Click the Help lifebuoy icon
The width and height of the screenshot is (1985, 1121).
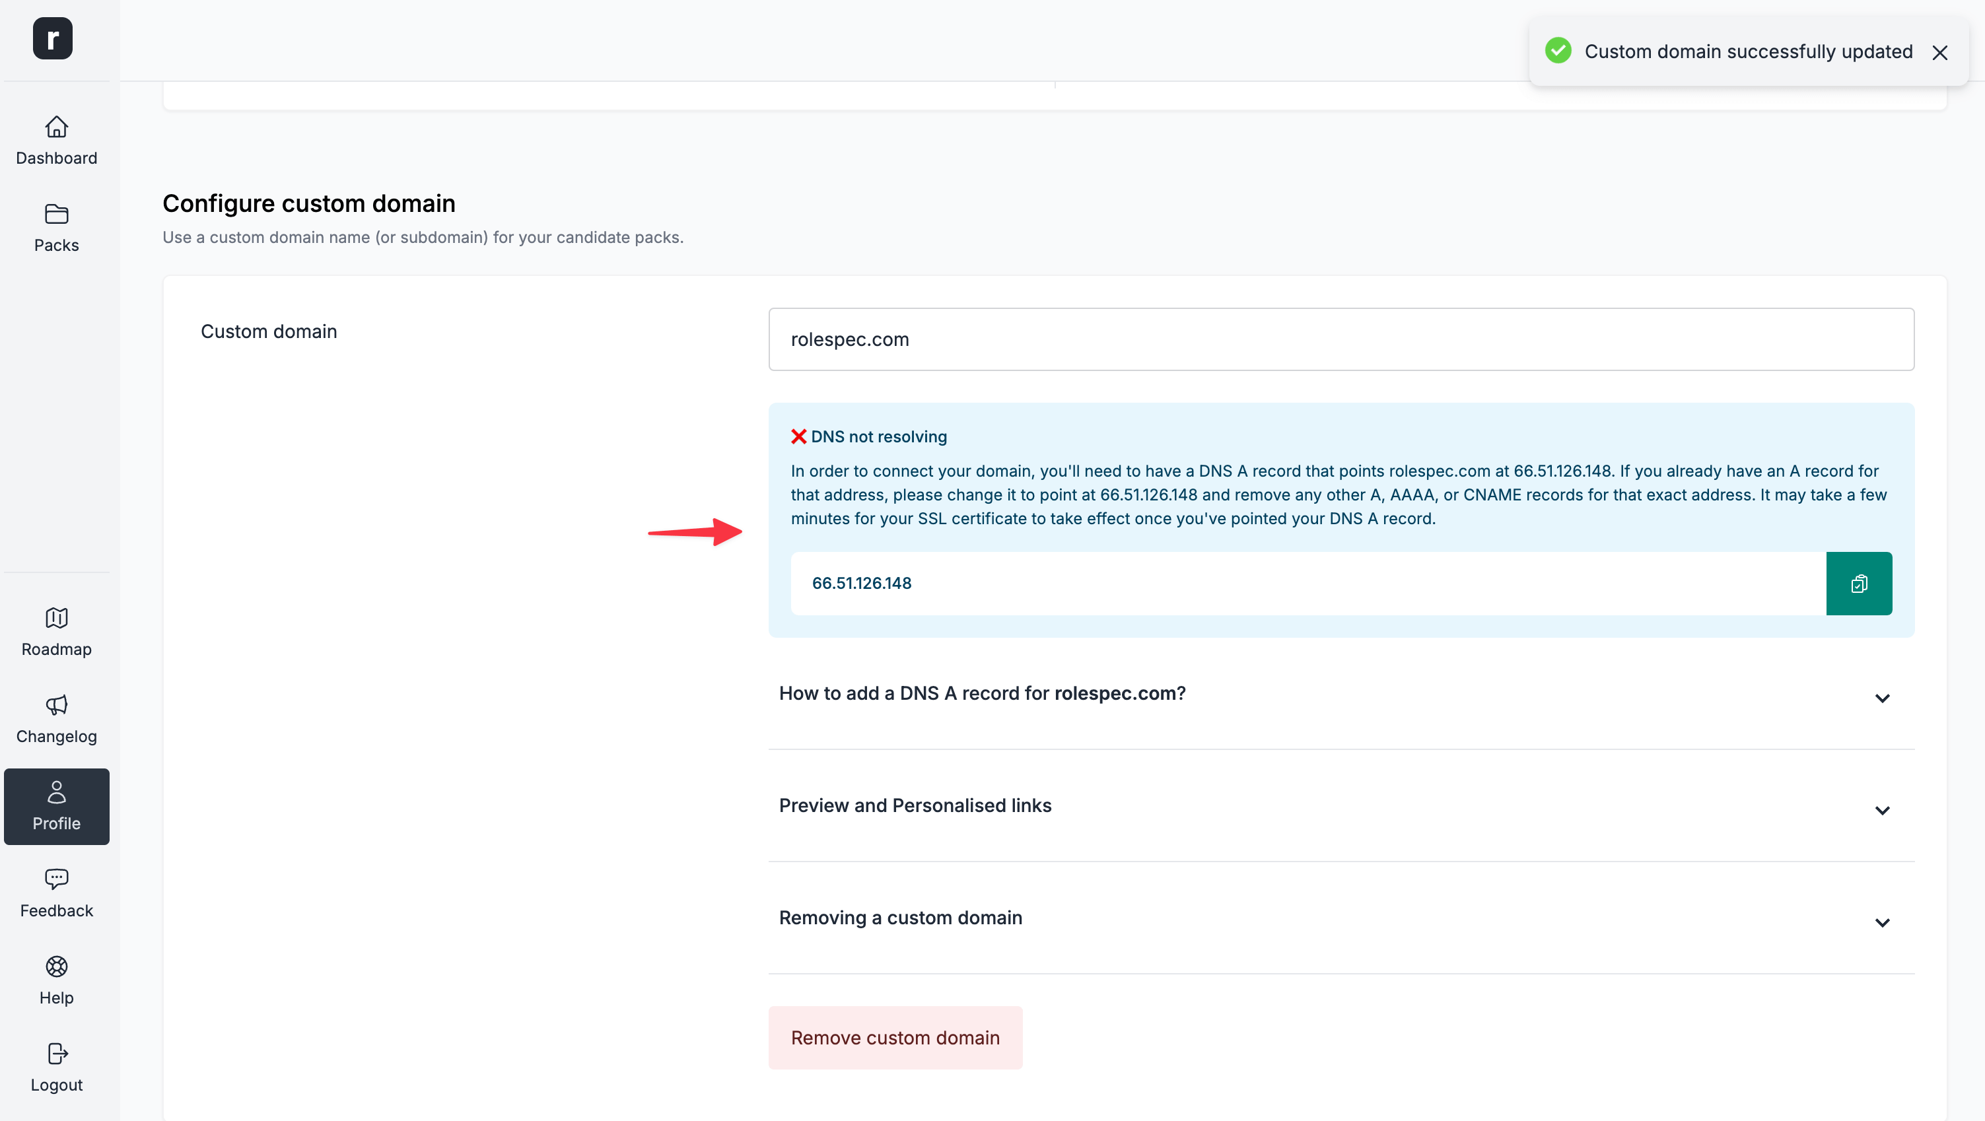(56, 967)
